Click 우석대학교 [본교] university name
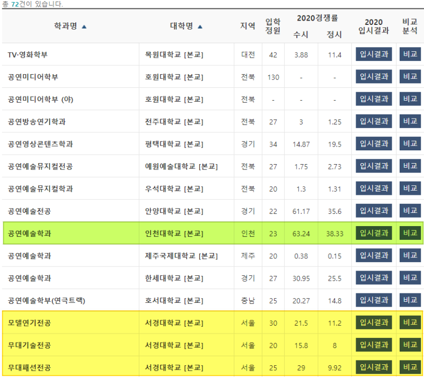Viewport: 424px width, 377px height. pyautogui.click(x=174, y=189)
